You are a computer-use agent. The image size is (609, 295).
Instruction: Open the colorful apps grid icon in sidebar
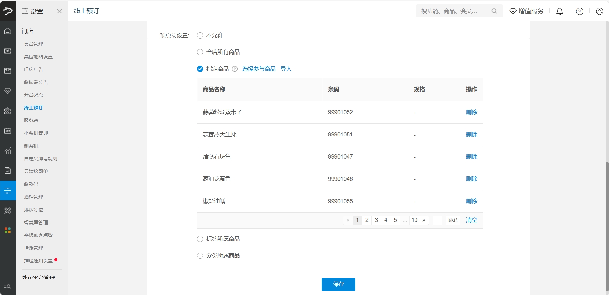click(x=8, y=230)
